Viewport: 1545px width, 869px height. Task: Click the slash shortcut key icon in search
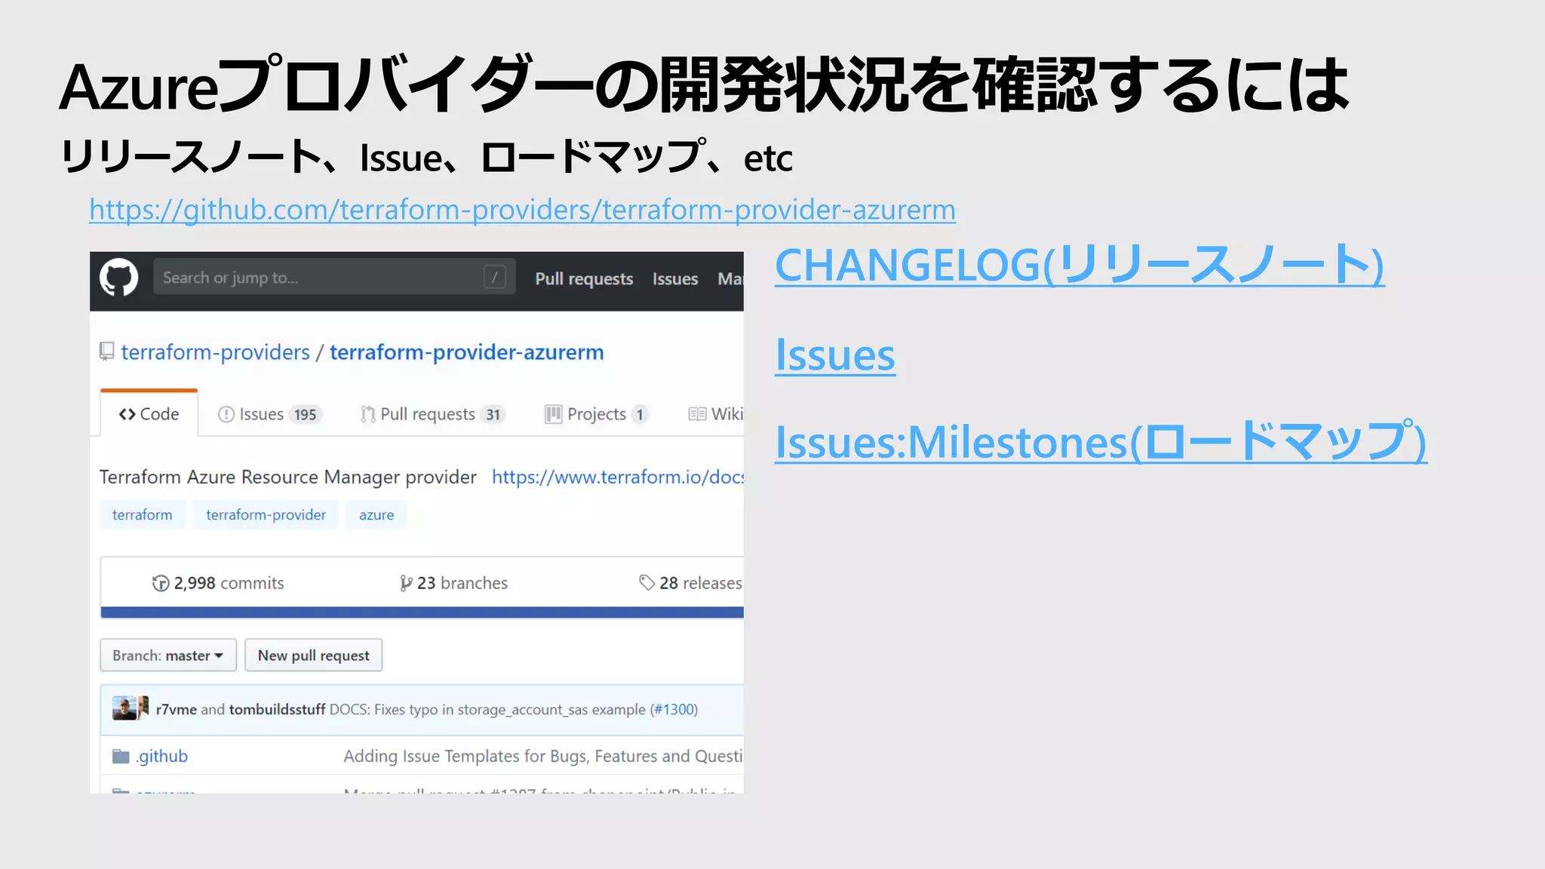[495, 278]
